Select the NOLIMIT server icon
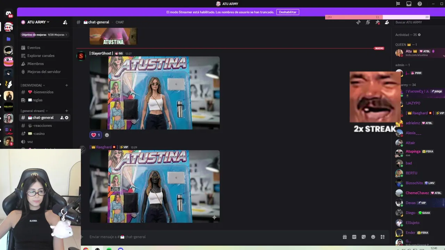Screen dimensions: 445x250 click(8, 107)
